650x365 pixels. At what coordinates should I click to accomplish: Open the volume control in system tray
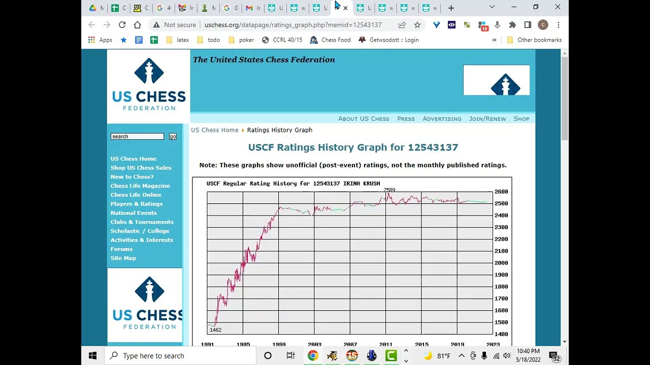pyautogui.click(x=507, y=356)
